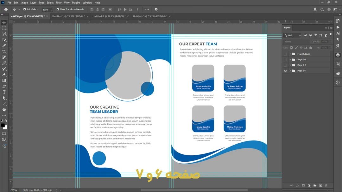Select the Page 2-3 layer group

(301, 60)
